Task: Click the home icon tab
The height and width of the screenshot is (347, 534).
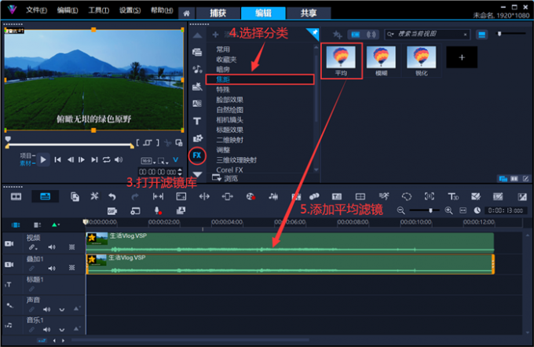Action: point(185,13)
